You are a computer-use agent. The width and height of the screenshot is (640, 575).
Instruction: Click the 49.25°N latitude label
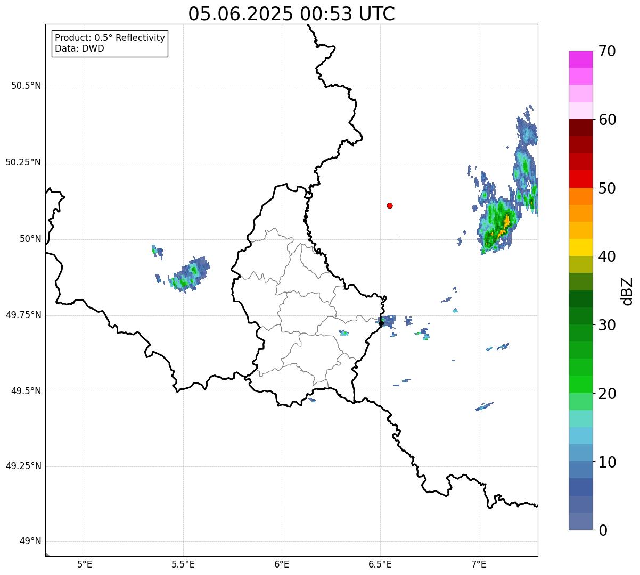(x=23, y=466)
